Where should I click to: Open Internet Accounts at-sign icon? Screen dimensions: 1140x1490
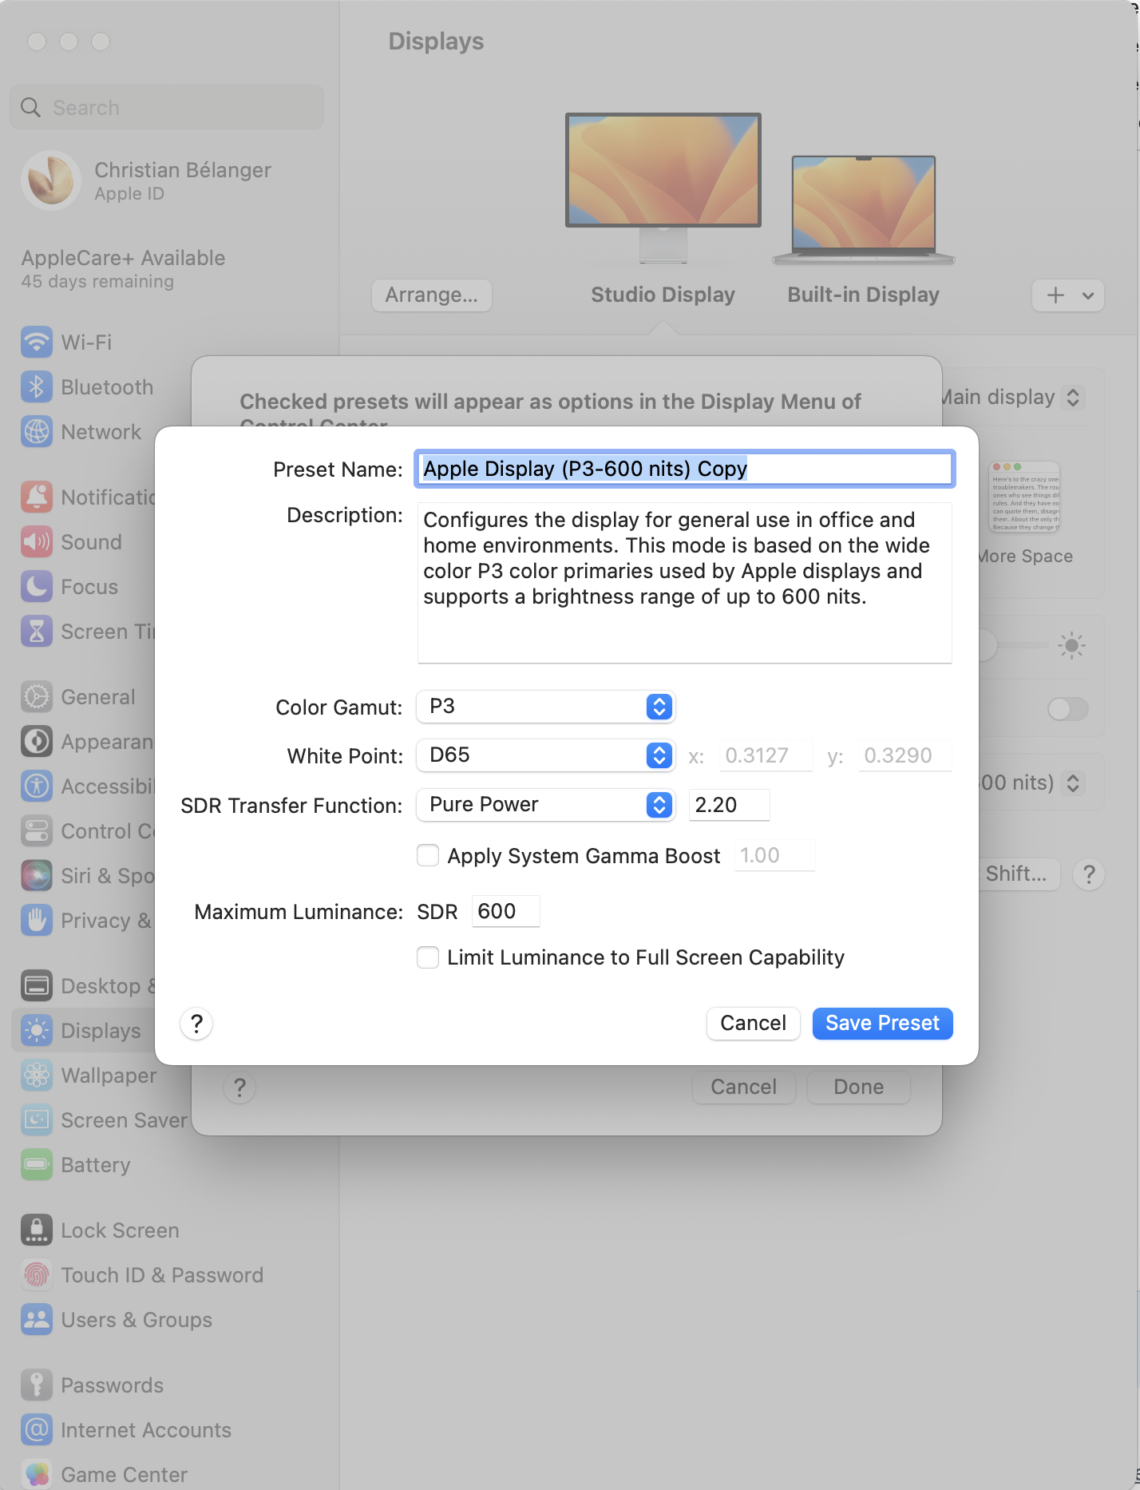coord(37,1430)
